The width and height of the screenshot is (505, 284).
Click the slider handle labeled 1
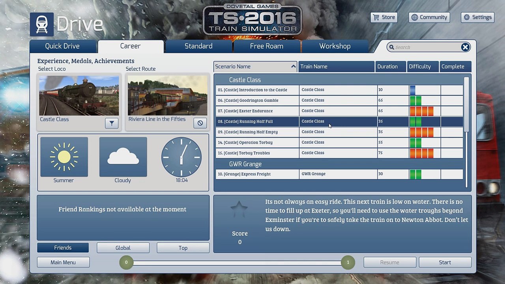tap(348, 262)
